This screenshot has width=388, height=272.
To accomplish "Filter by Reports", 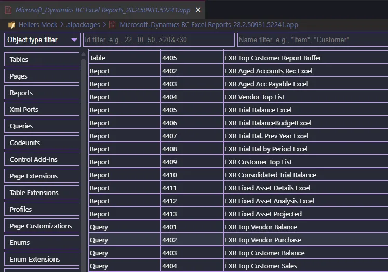I will coord(42,93).
